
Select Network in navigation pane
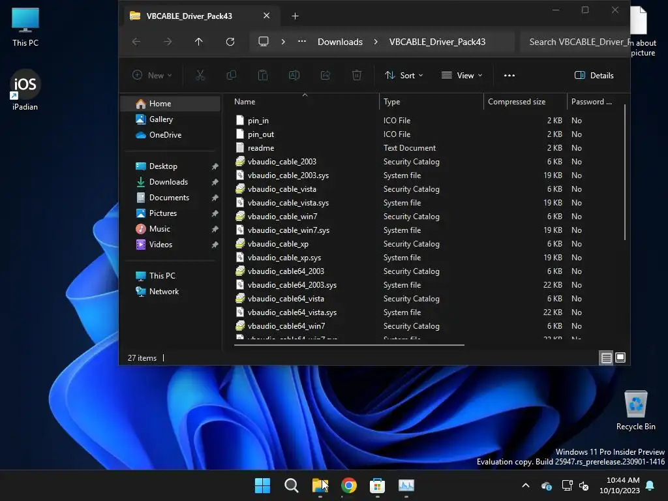[x=172, y=292]
